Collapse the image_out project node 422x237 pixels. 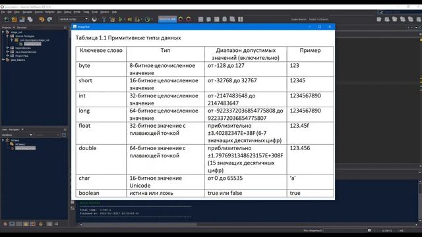tap(3, 32)
